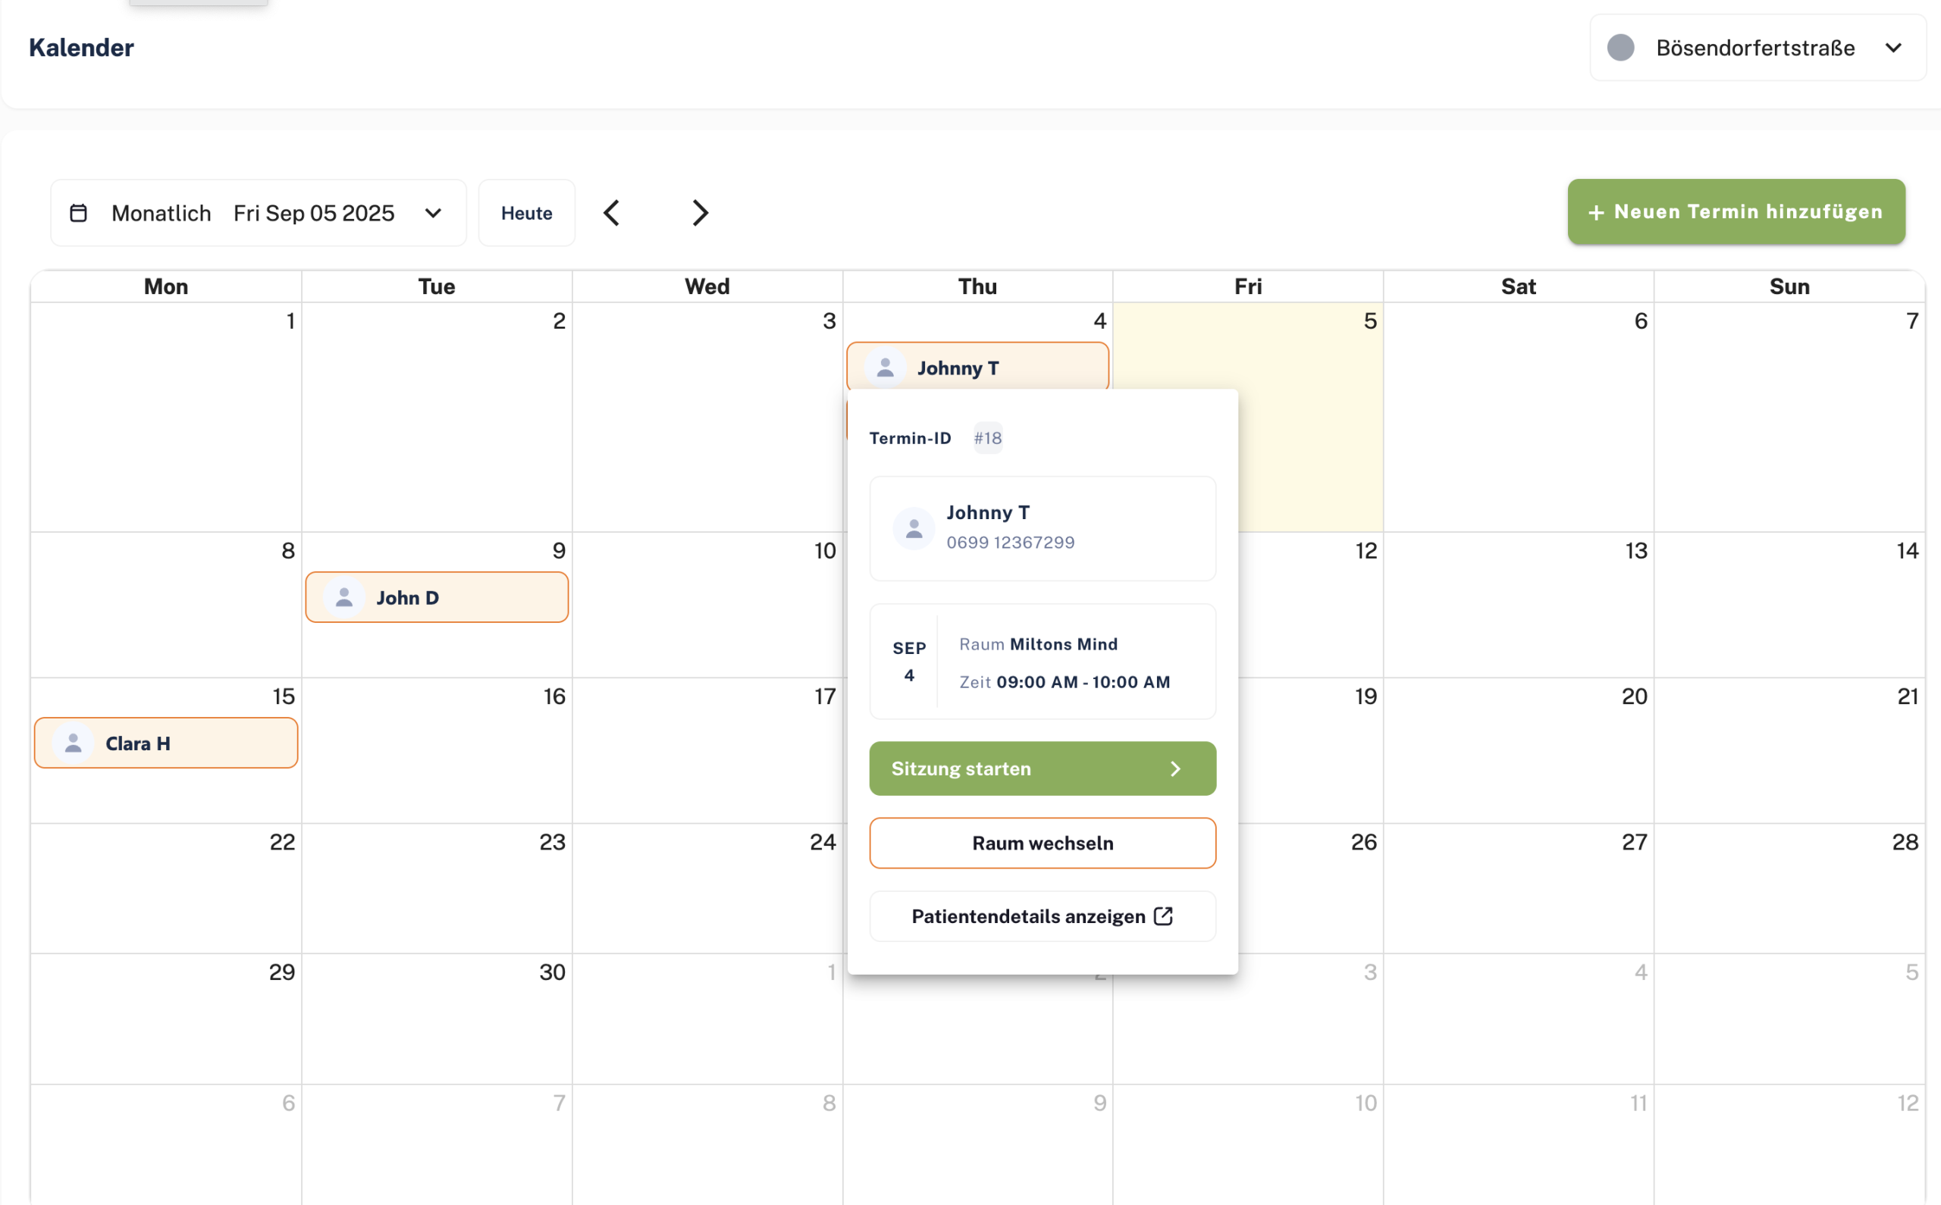
Task: Click the avatar icon on Clara H event
Action: coord(74,743)
